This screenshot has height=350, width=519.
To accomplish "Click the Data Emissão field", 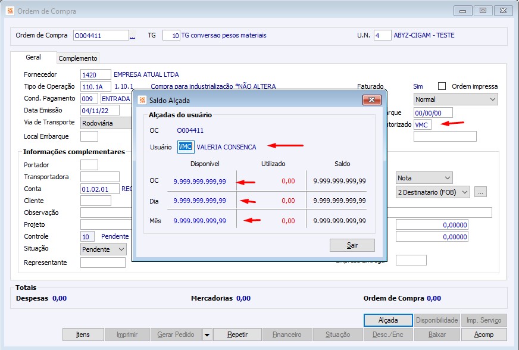I will [x=100, y=111].
